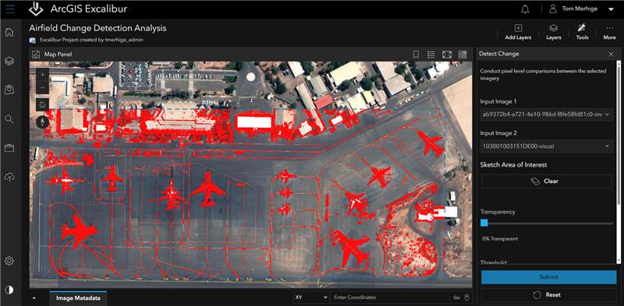Click the Airfield Change Detection Analysis title
Viewport: 624px width, 306px height.
tap(98, 28)
